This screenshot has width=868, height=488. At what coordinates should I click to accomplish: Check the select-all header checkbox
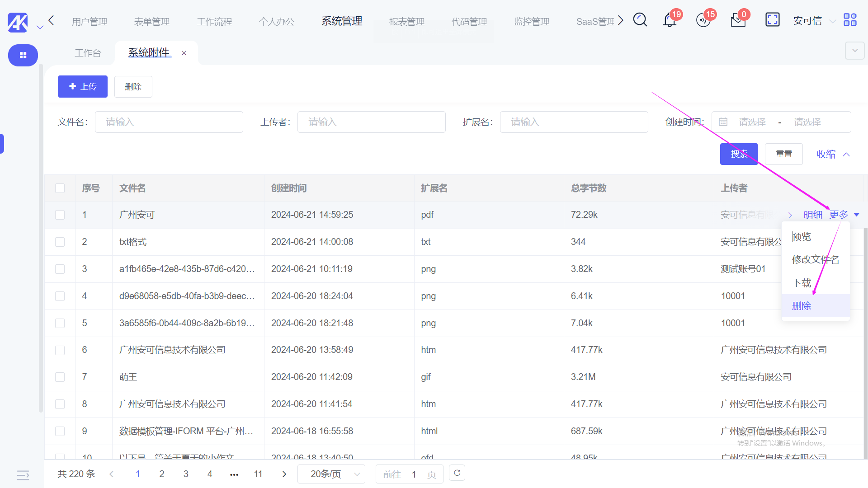coord(60,188)
